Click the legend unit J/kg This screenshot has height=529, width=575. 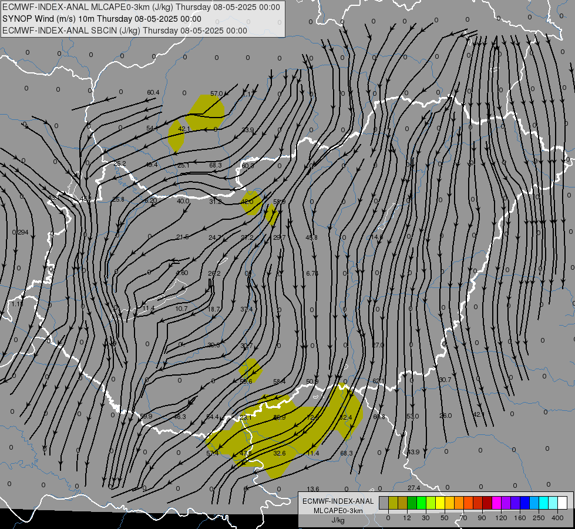pos(338,520)
